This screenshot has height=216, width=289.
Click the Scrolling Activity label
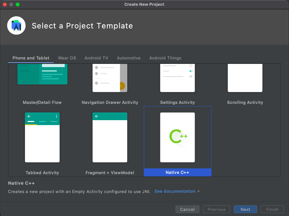[x=245, y=102]
